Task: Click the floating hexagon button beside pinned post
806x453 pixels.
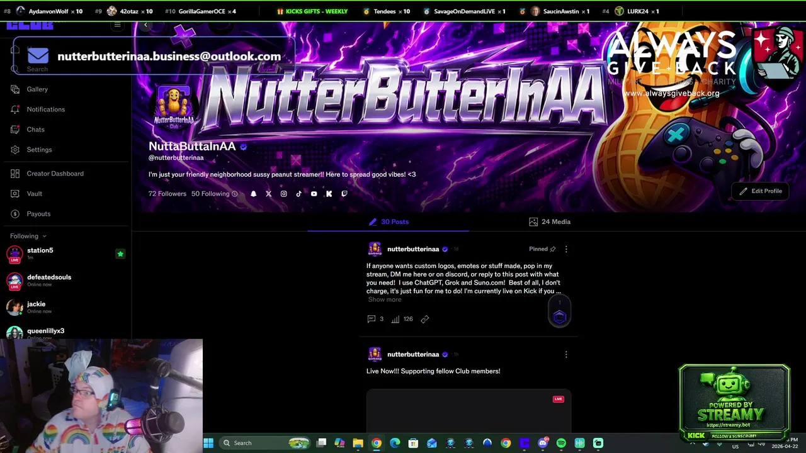Action: tap(560, 316)
